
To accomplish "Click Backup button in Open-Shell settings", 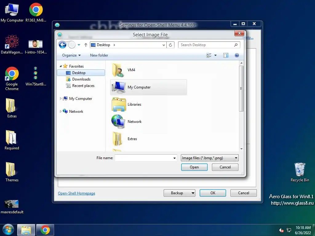I will coord(177,193).
